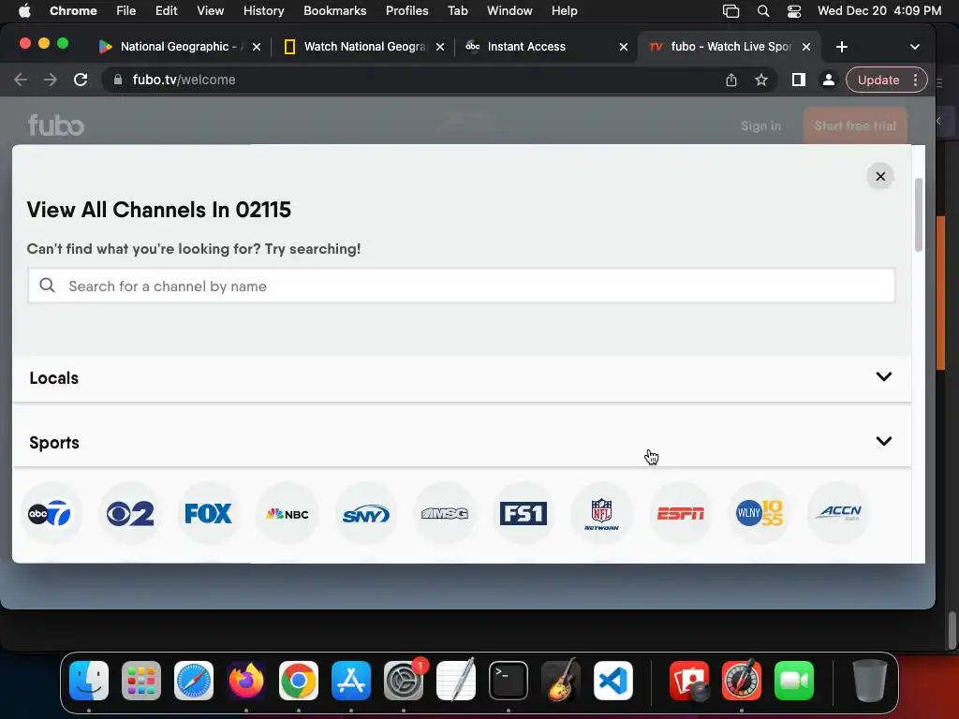This screenshot has height=719, width=959.
Task: Open a new browser tab
Action: click(842, 47)
